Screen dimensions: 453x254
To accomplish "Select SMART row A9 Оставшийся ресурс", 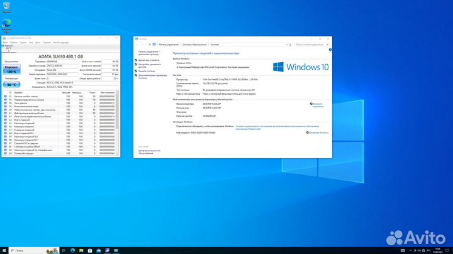I will [x=59, y=154].
